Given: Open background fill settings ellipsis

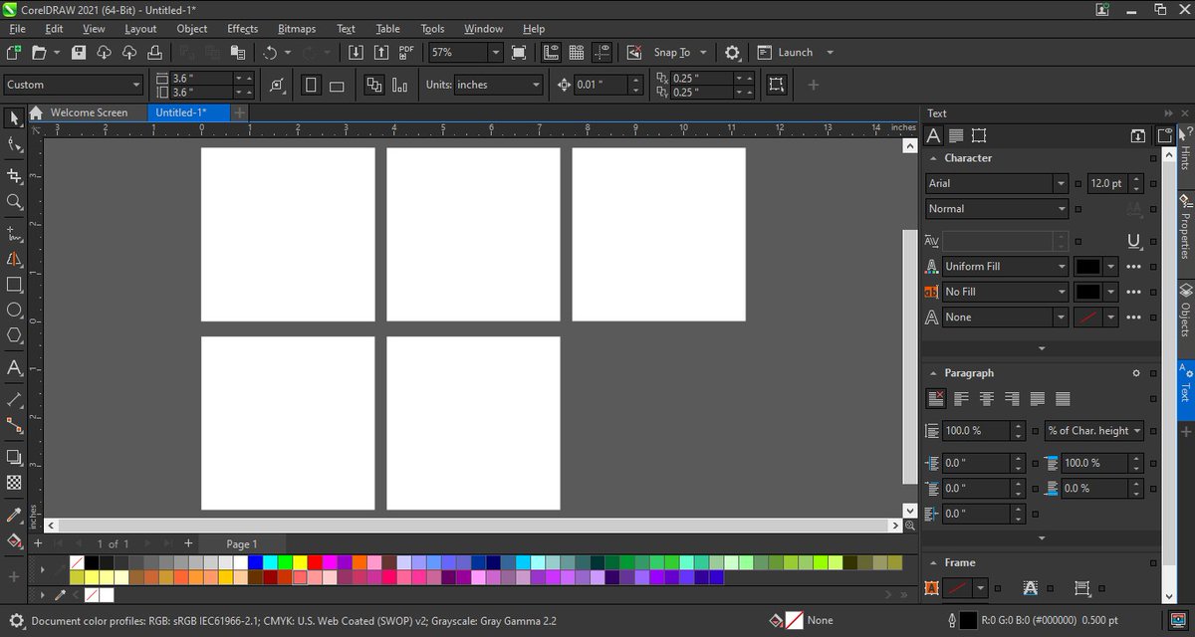Looking at the screenshot, I should 1133,292.
